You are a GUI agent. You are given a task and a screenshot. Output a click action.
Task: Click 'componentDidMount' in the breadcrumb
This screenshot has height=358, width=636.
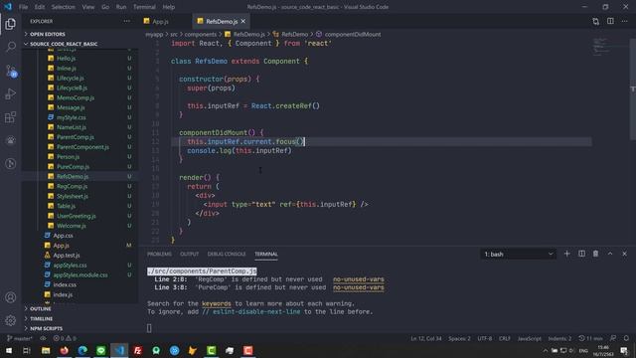coord(353,34)
